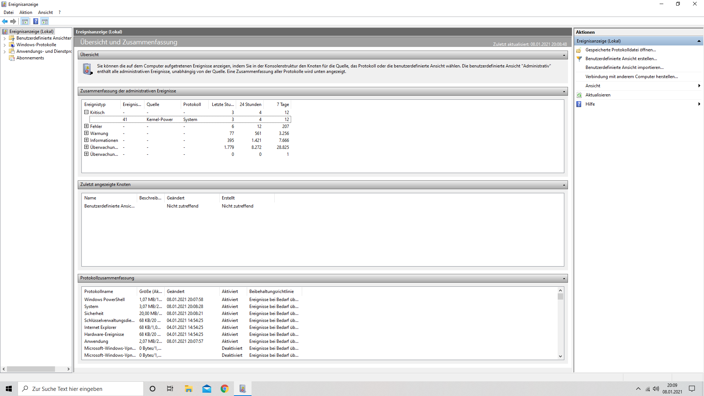
Task: Click the Aktualisieren refresh icon in Aktionen
Action: click(x=579, y=95)
